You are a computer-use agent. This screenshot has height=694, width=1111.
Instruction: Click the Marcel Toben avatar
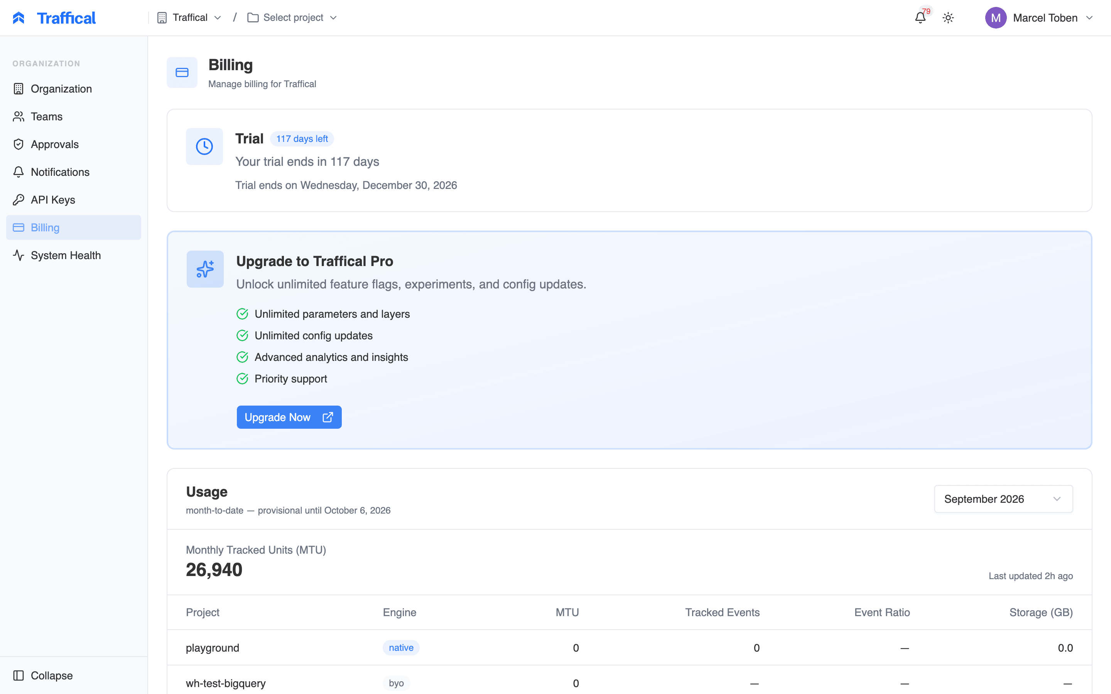coord(995,18)
